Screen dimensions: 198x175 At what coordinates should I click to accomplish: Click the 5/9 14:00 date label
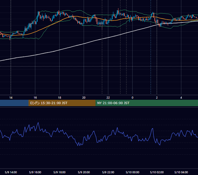tap(11, 172)
